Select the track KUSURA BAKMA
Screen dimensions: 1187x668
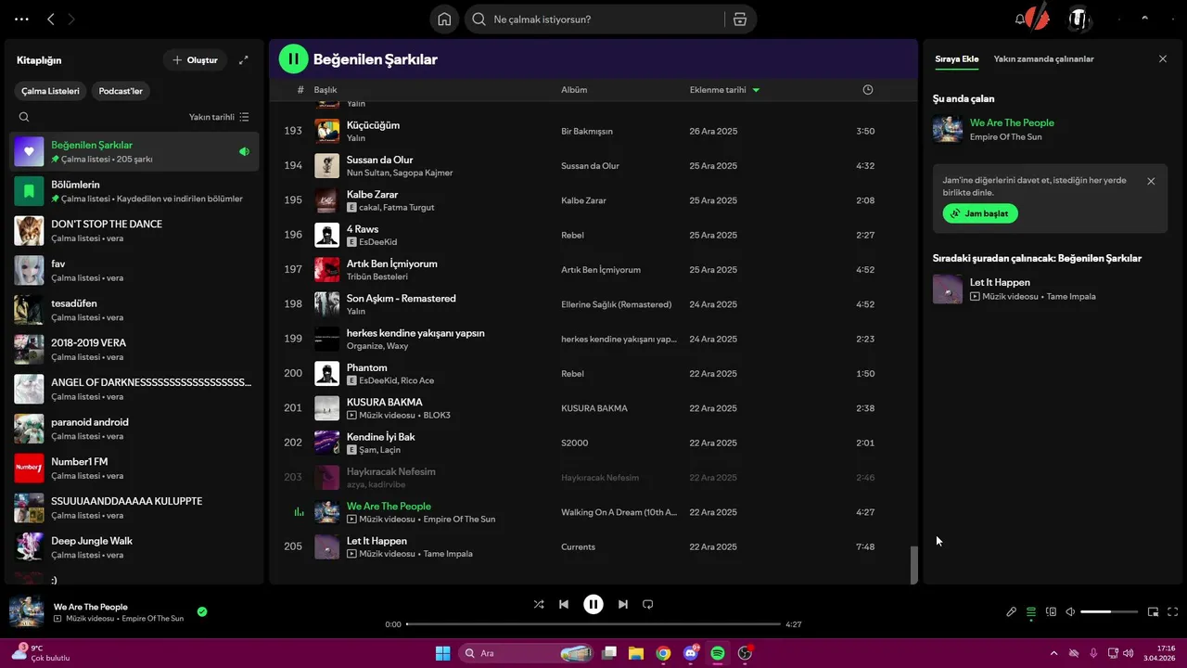pyautogui.click(x=384, y=402)
